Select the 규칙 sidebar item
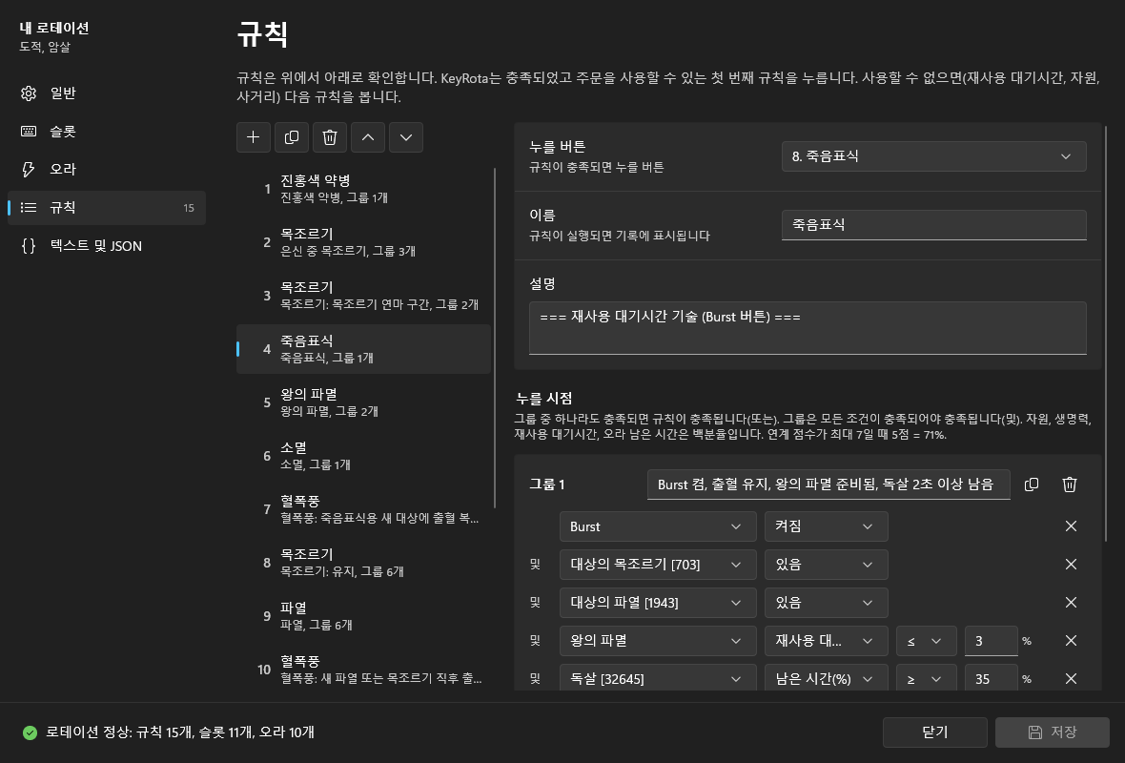This screenshot has height=763, width=1125. 107,207
